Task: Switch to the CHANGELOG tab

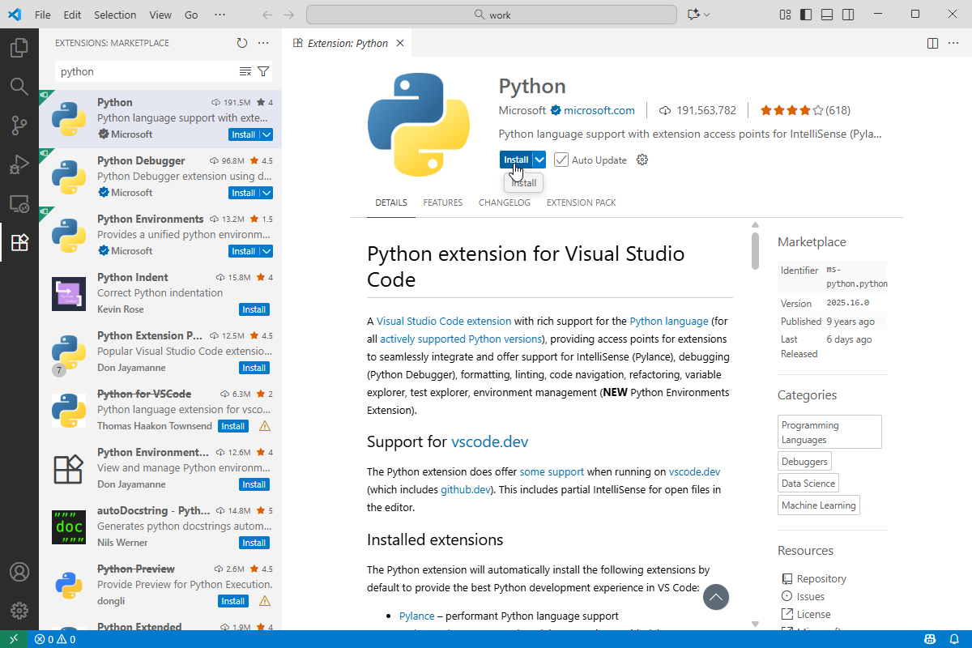Action: click(504, 202)
